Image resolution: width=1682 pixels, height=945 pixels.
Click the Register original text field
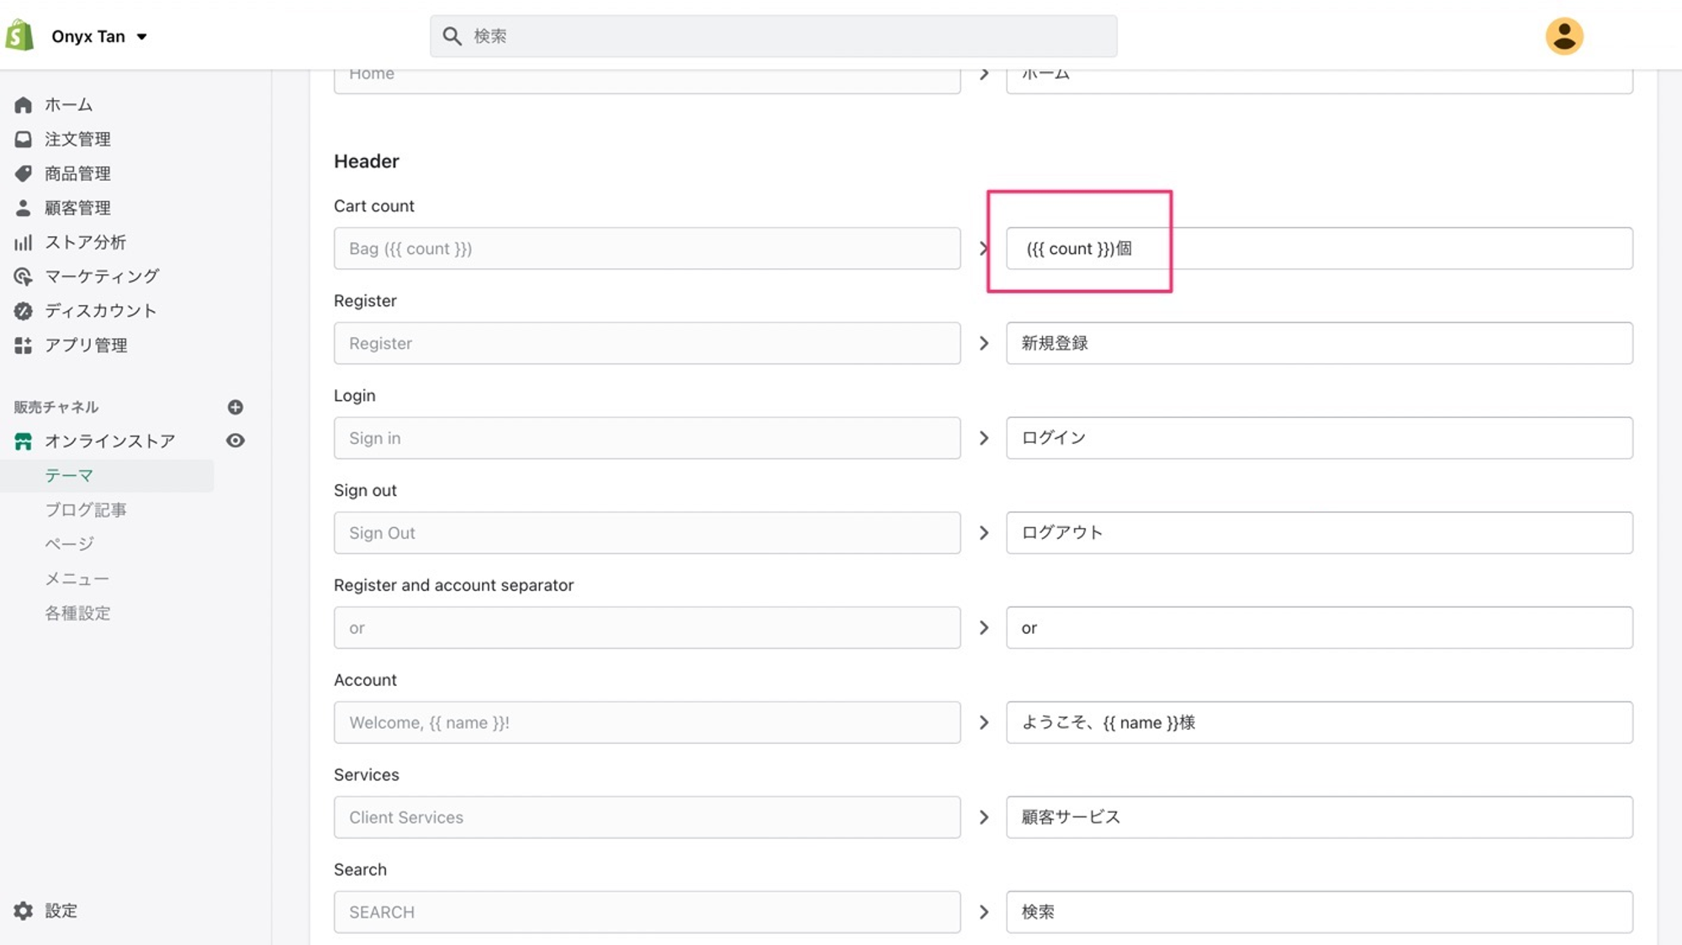pos(647,343)
